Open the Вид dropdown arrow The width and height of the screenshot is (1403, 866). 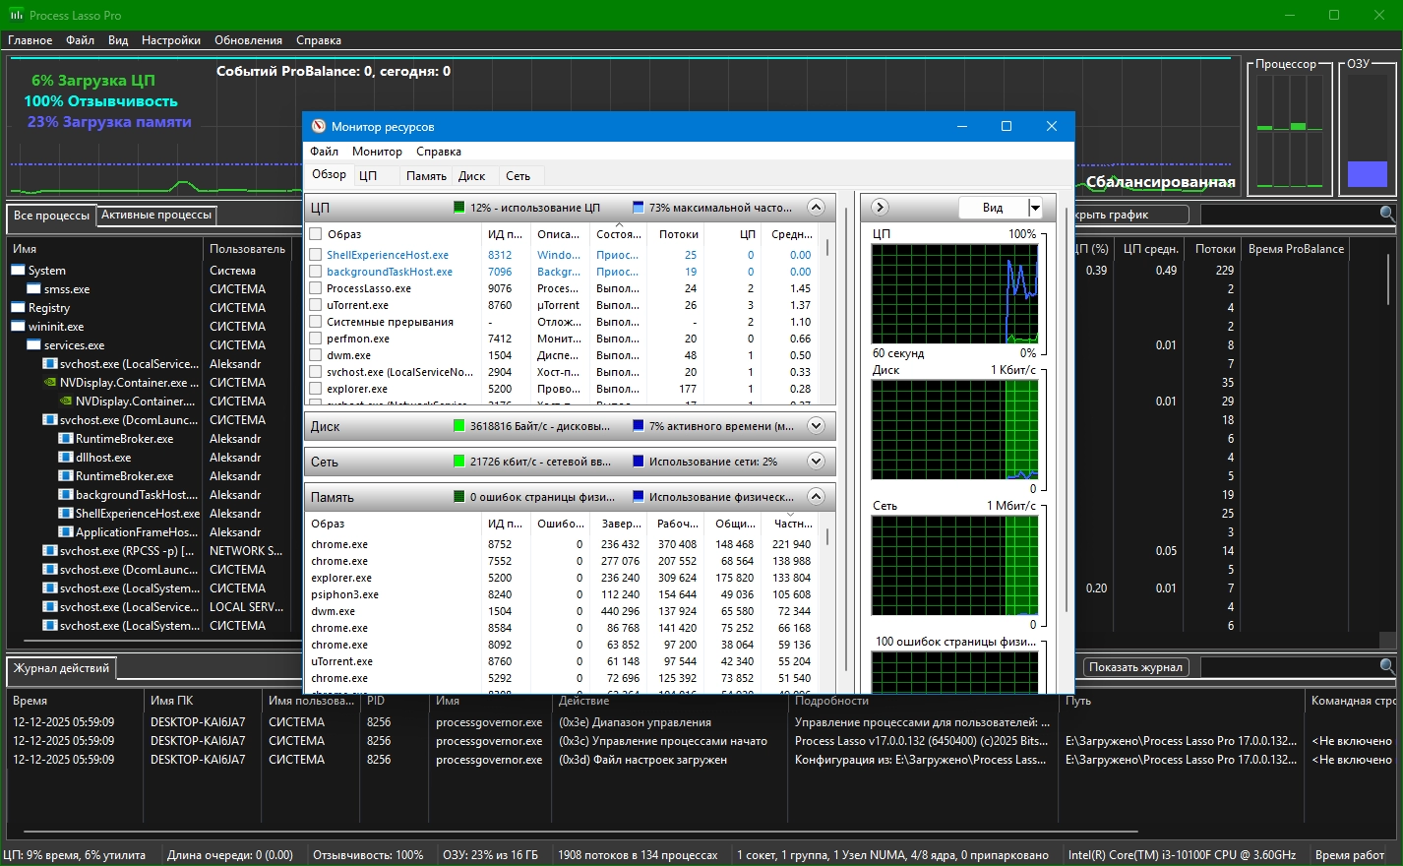[1034, 208]
